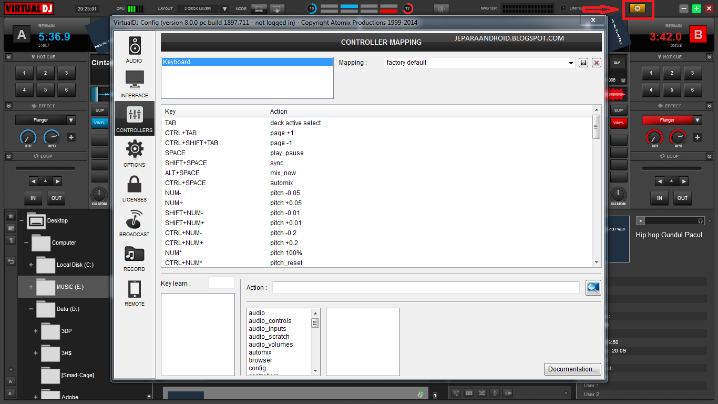Toggle loop IN on deck B
The image size is (718, 404).
pyautogui.click(x=659, y=198)
